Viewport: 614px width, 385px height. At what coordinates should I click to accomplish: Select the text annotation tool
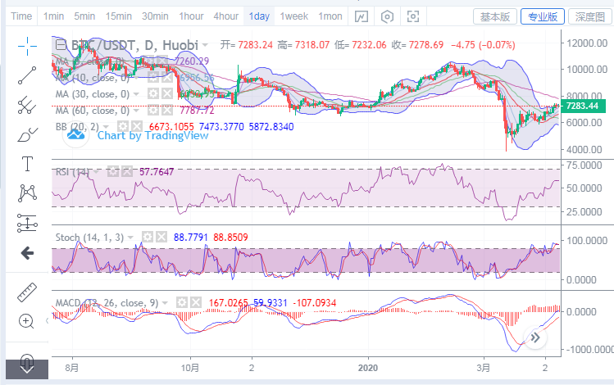[27, 164]
